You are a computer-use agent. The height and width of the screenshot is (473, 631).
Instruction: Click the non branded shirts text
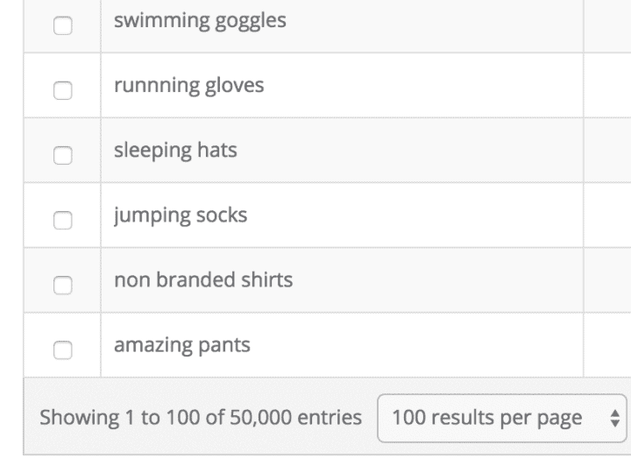[203, 280]
